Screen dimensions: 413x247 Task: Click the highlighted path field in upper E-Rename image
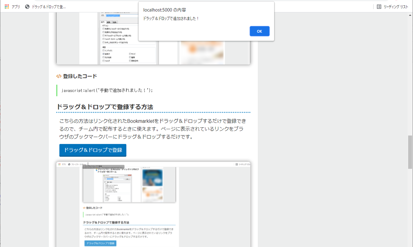113,16
